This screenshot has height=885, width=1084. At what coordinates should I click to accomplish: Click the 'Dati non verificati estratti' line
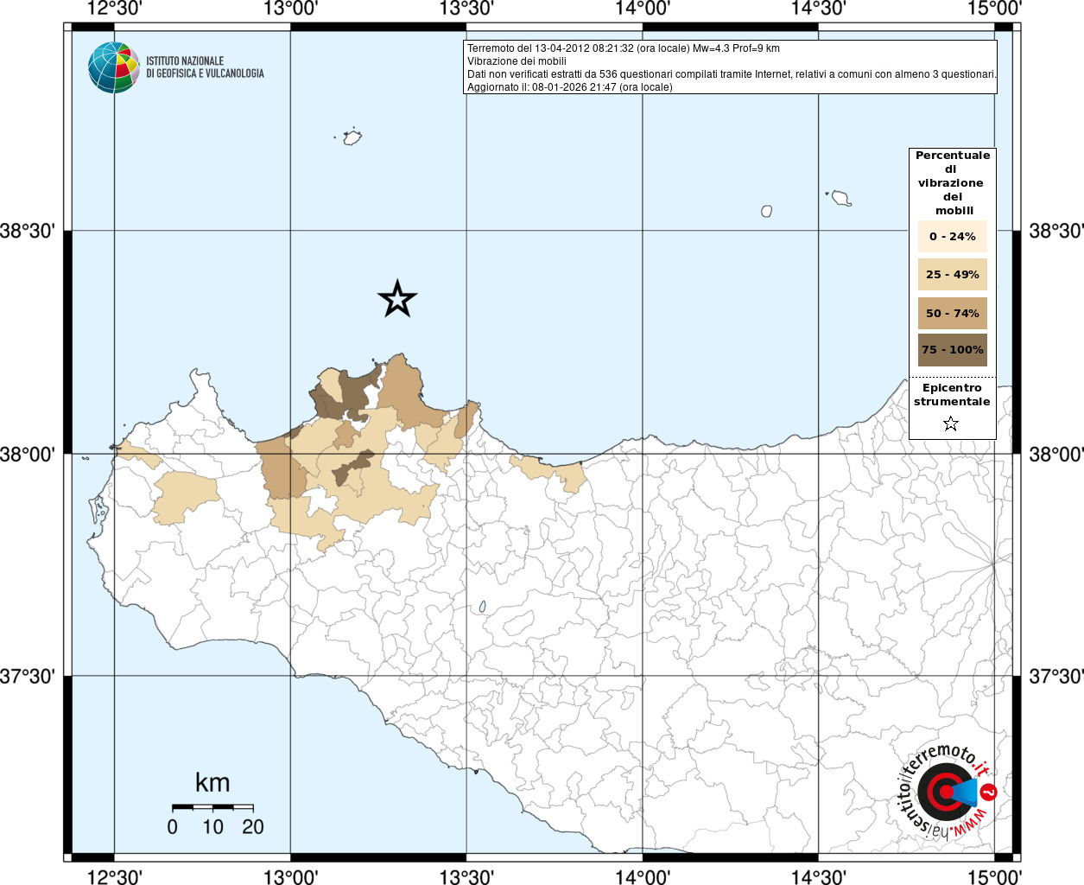[732, 74]
